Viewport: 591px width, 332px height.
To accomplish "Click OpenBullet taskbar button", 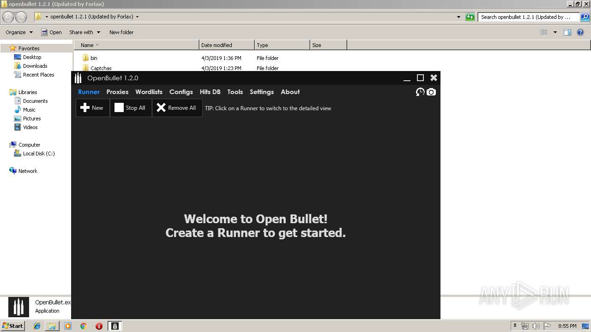I will tap(115, 326).
